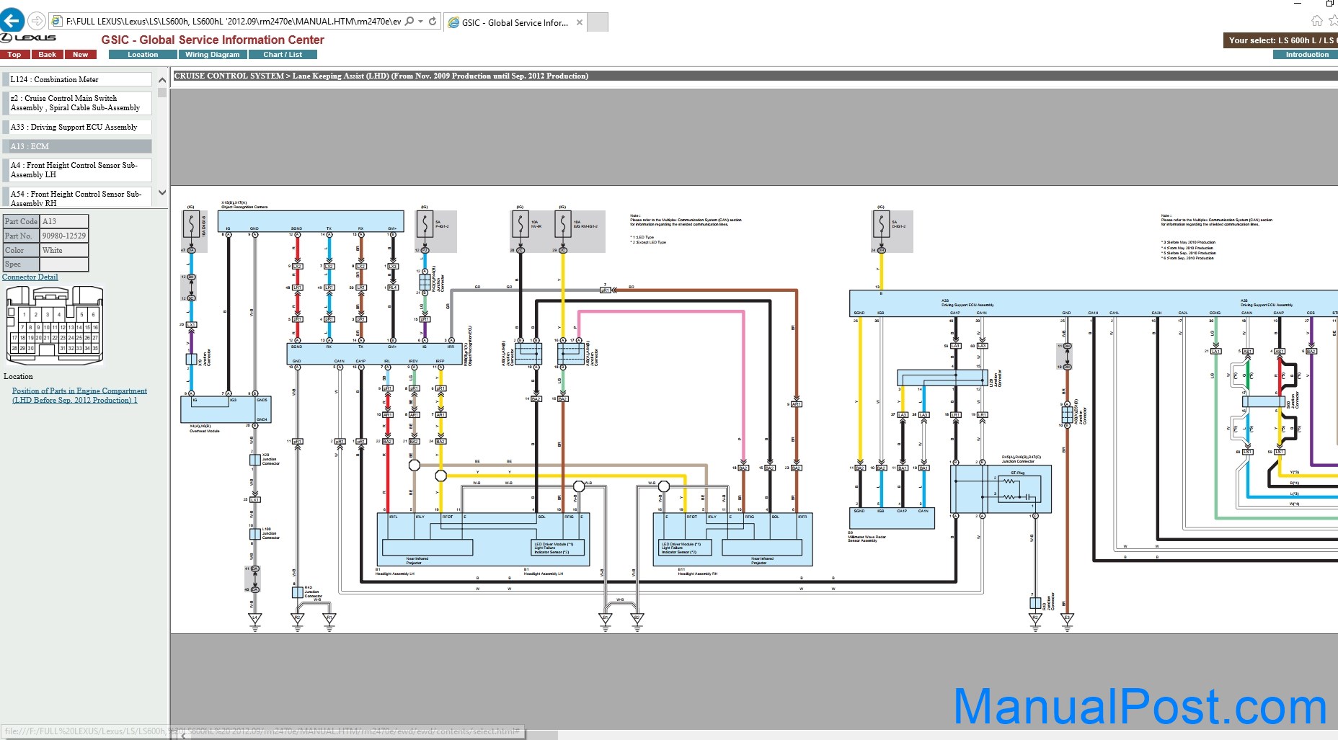Viewport: 1338px width, 740px height.
Task: Click the Object Recognition Camera component block
Action: click(x=311, y=220)
